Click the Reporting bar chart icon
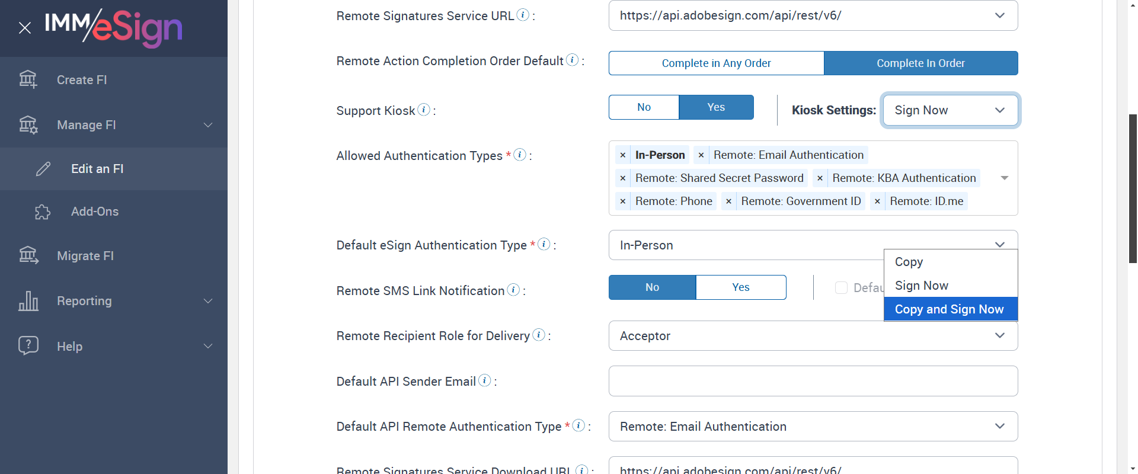The height and width of the screenshot is (474, 1138). click(28, 301)
